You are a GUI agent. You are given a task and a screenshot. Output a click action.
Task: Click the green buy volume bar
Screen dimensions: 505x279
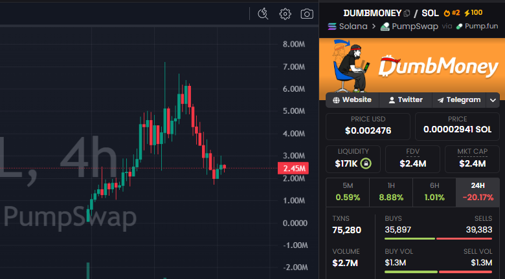coord(411,272)
